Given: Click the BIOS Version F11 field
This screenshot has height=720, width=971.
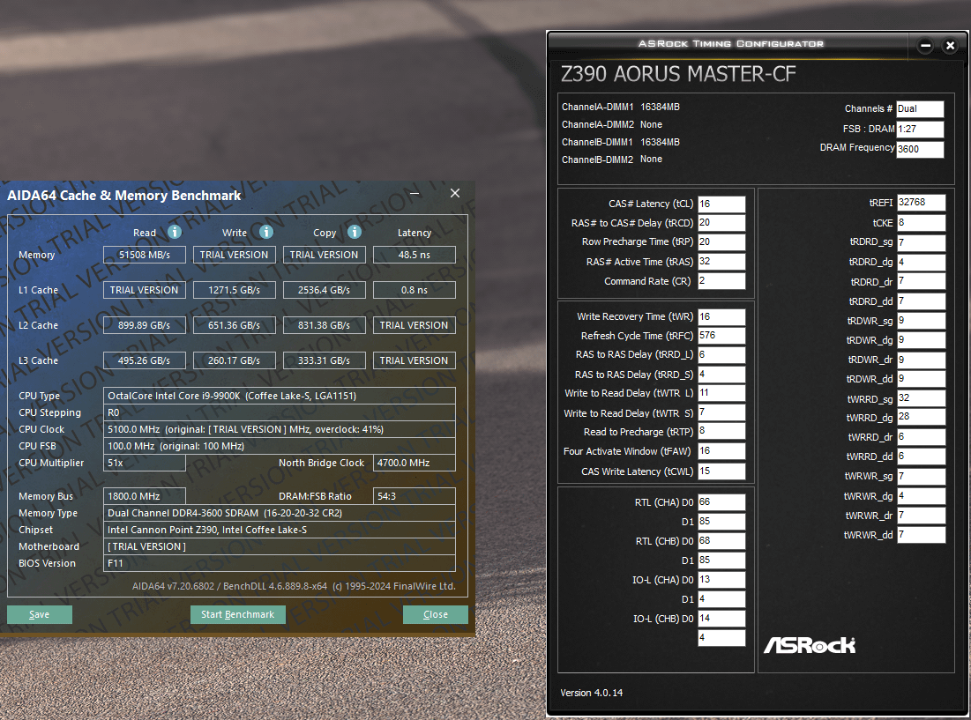Looking at the screenshot, I should (x=280, y=563).
